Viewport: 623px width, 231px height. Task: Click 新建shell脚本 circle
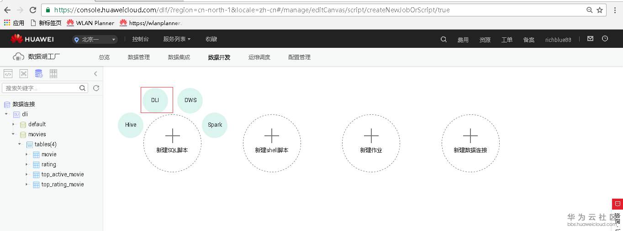pos(272,144)
